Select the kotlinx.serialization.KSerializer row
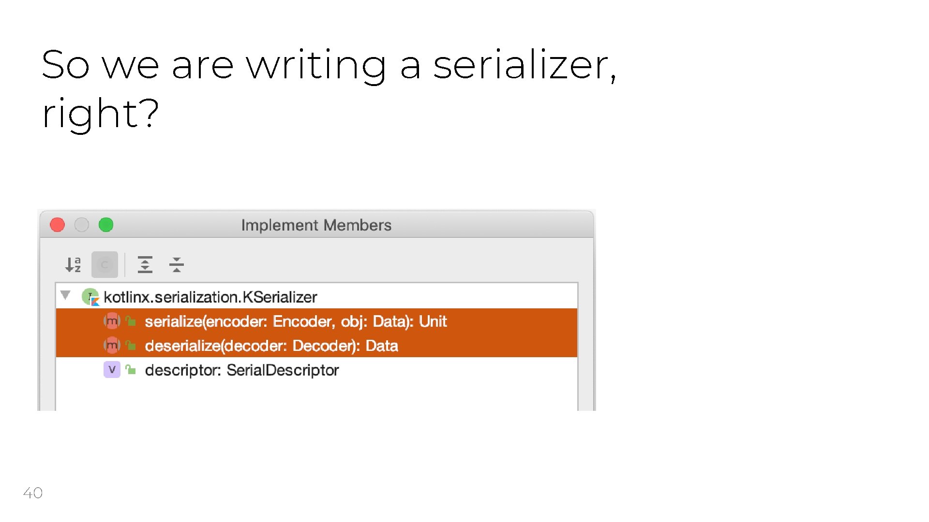929x522 pixels. pyautogui.click(x=210, y=297)
